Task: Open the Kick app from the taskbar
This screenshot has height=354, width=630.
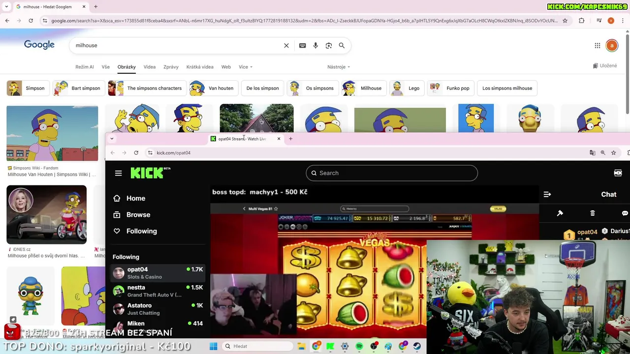Action: coord(330,347)
